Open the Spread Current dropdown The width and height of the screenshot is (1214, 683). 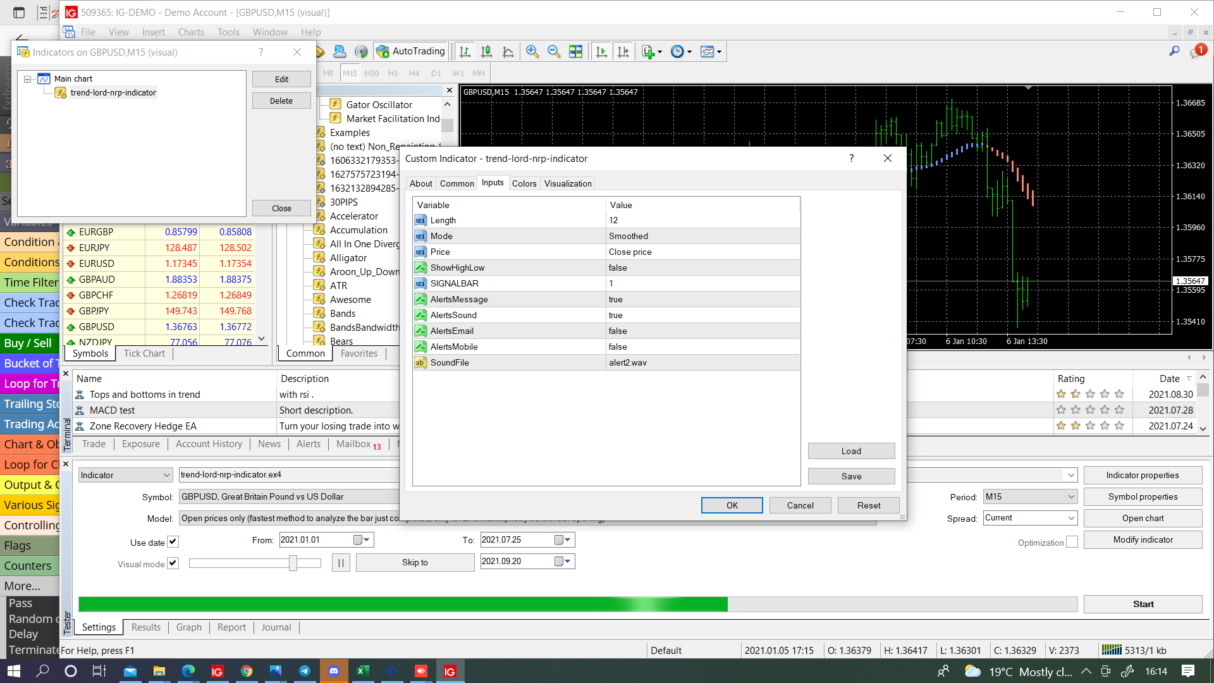pyautogui.click(x=1030, y=518)
